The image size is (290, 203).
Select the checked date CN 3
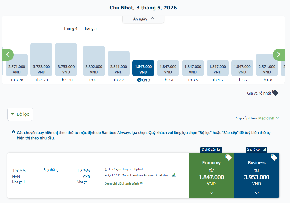pos(143,68)
